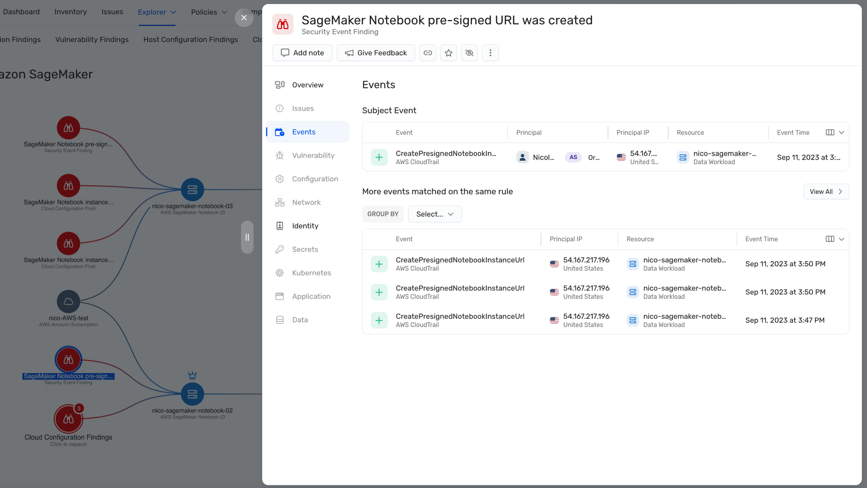
Task: Open More events table column settings
Action: point(835,239)
